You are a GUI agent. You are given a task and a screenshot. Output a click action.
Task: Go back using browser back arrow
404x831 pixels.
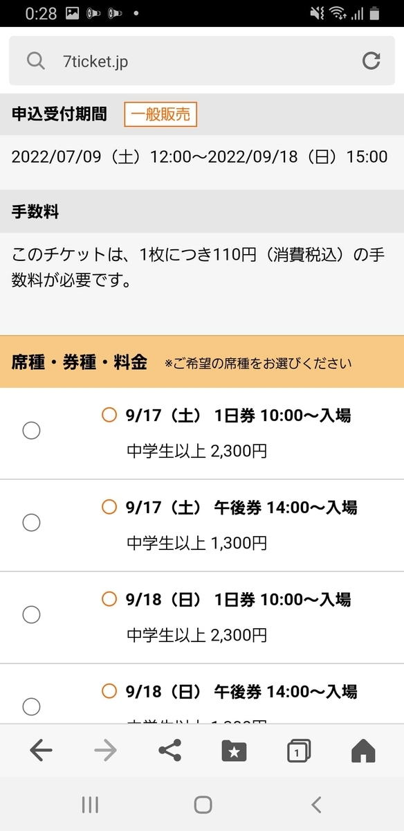point(41,751)
